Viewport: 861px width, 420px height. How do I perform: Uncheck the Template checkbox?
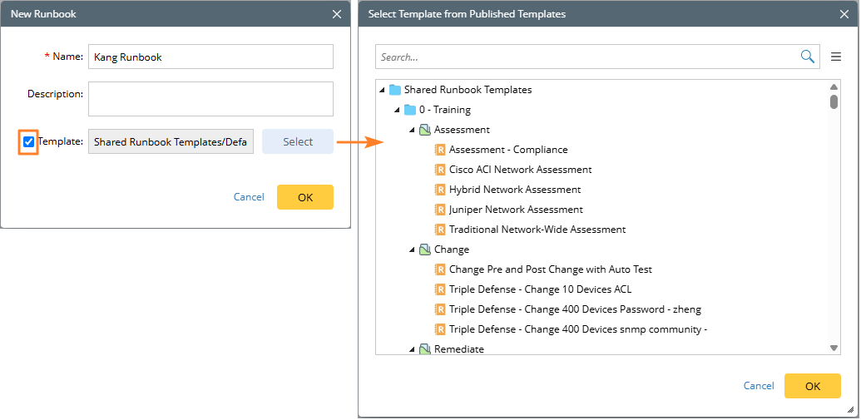29,142
